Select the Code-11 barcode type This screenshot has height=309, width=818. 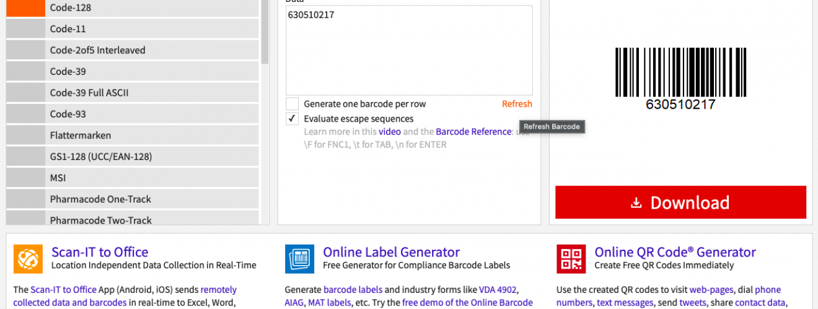tap(132, 29)
